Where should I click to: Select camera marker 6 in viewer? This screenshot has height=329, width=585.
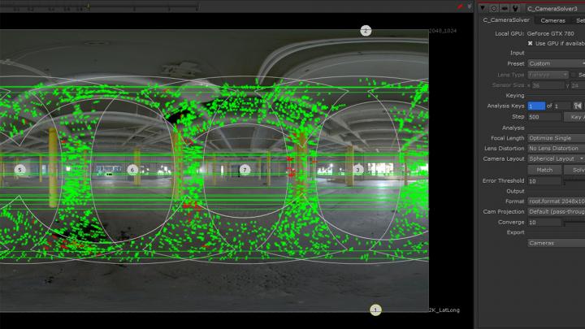[132, 170]
